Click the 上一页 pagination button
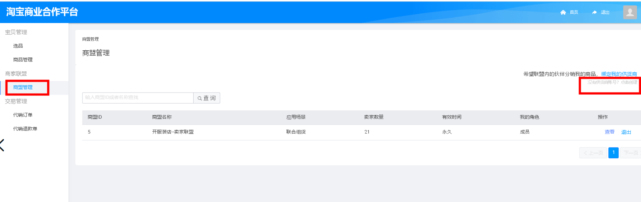This screenshot has height=202, width=641. (x=593, y=153)
